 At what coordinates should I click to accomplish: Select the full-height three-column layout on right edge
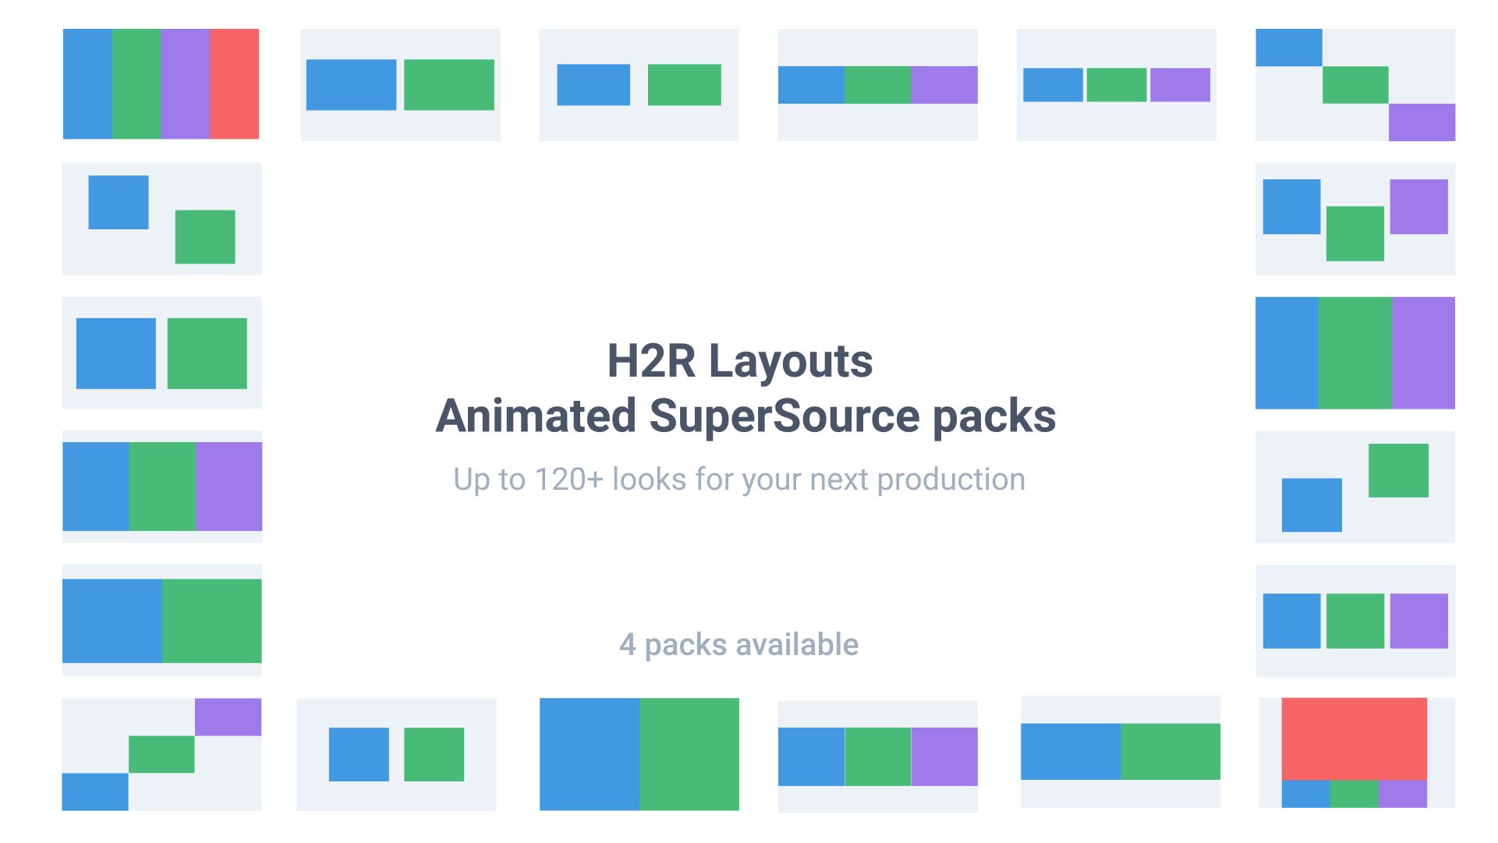coord(1355,352)
